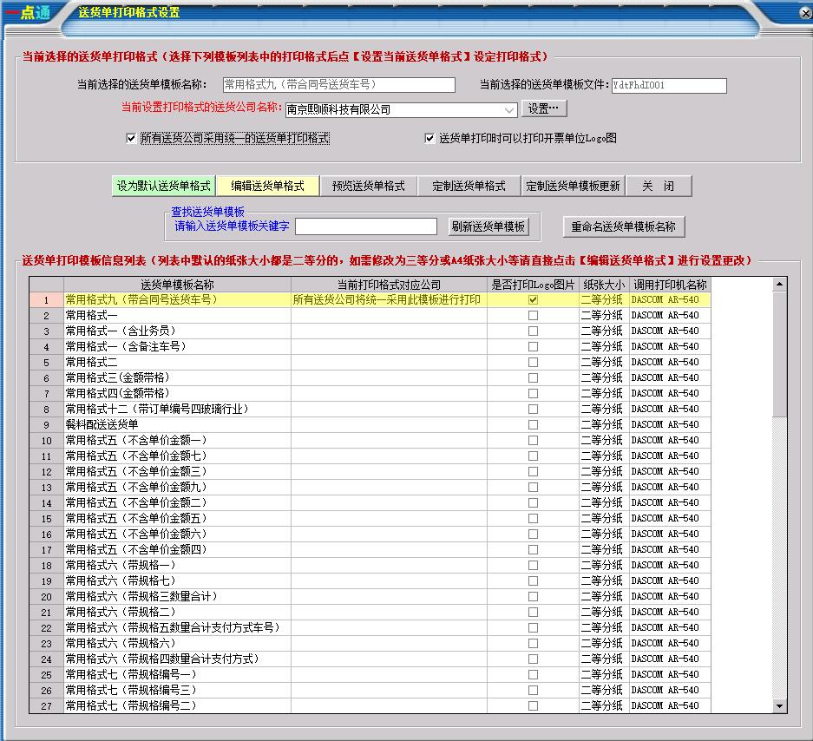Click 重命名送货单模板名称 button
The image size is (813, 741).
623,226
